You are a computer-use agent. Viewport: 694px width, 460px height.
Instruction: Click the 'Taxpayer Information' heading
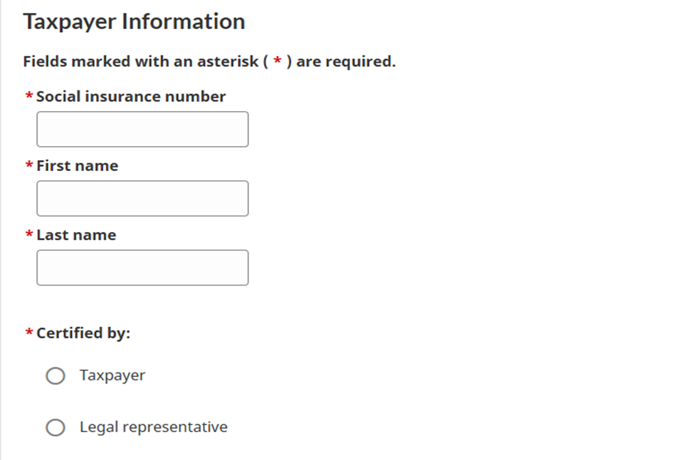(134, 21)
